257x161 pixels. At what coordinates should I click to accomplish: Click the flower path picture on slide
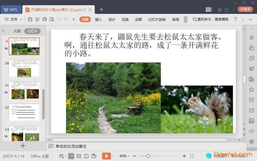(113, 98)
